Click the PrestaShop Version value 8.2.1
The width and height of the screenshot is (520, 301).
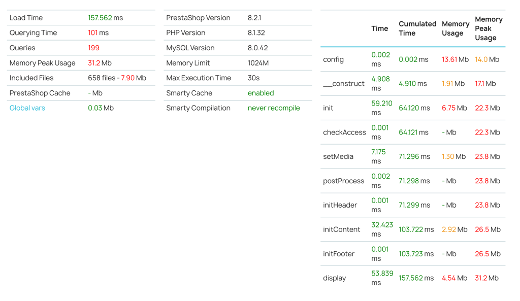tap(254, 18)
